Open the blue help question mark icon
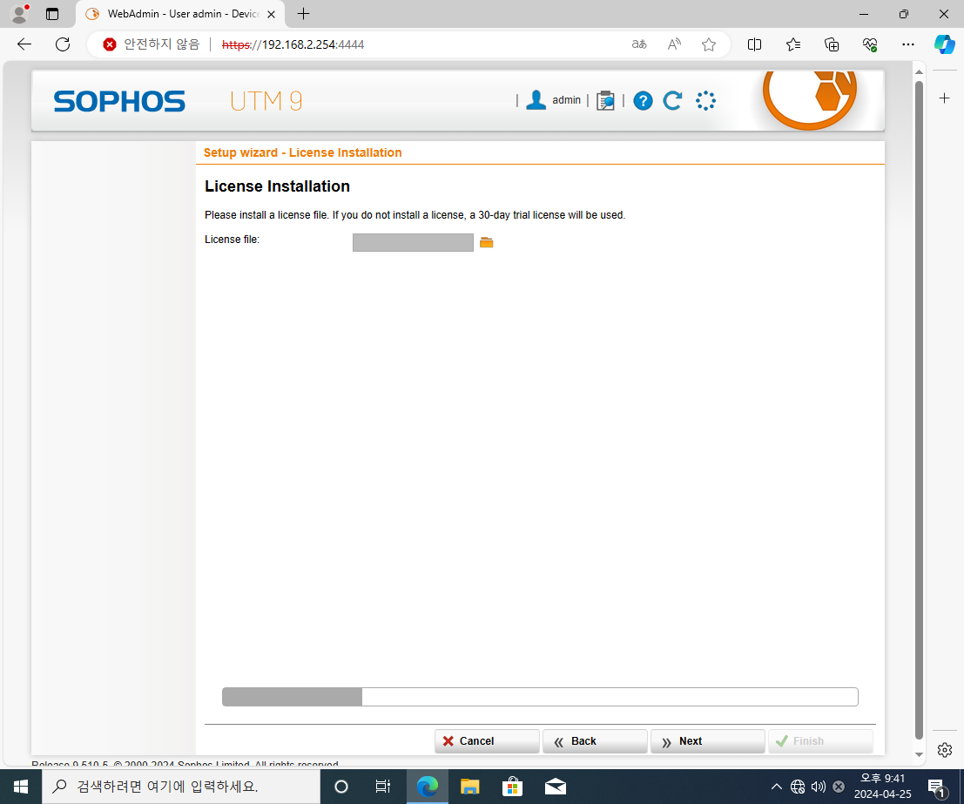Viewport: 964px width, 804px height. click(x=643, y=100)
